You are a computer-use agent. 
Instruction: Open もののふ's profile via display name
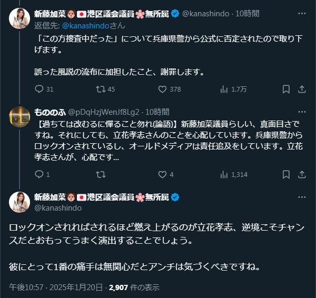coord(50,112)
